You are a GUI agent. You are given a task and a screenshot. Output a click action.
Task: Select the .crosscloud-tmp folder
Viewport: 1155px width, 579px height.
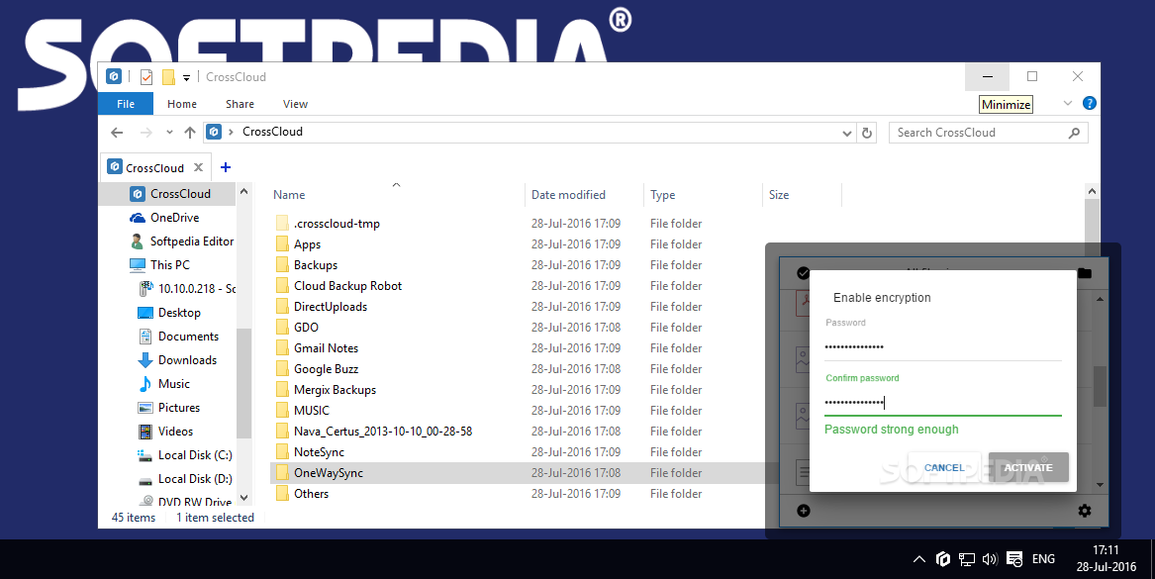[337, 224]
